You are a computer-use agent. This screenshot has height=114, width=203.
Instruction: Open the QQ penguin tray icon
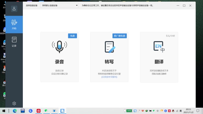coord(173,111)
